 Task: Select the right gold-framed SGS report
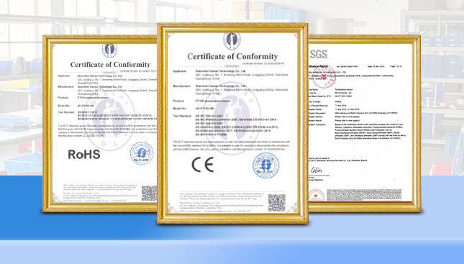(364, 124)
